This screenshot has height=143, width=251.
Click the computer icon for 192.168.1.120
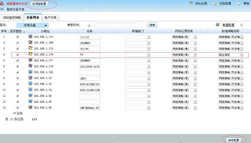tap(30, 37)
